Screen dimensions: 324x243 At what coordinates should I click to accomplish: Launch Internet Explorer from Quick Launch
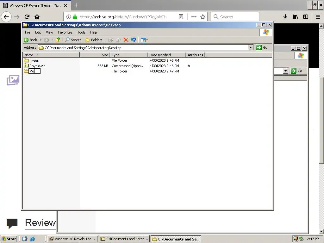click(x=33, y=239)
